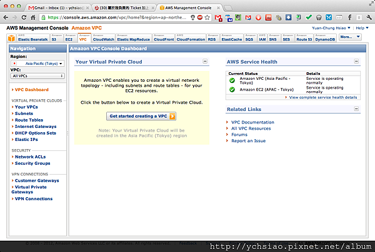Open the Help dropdown menu
Image resolution: width=375 pixels, height=252 pixels.
362,28
